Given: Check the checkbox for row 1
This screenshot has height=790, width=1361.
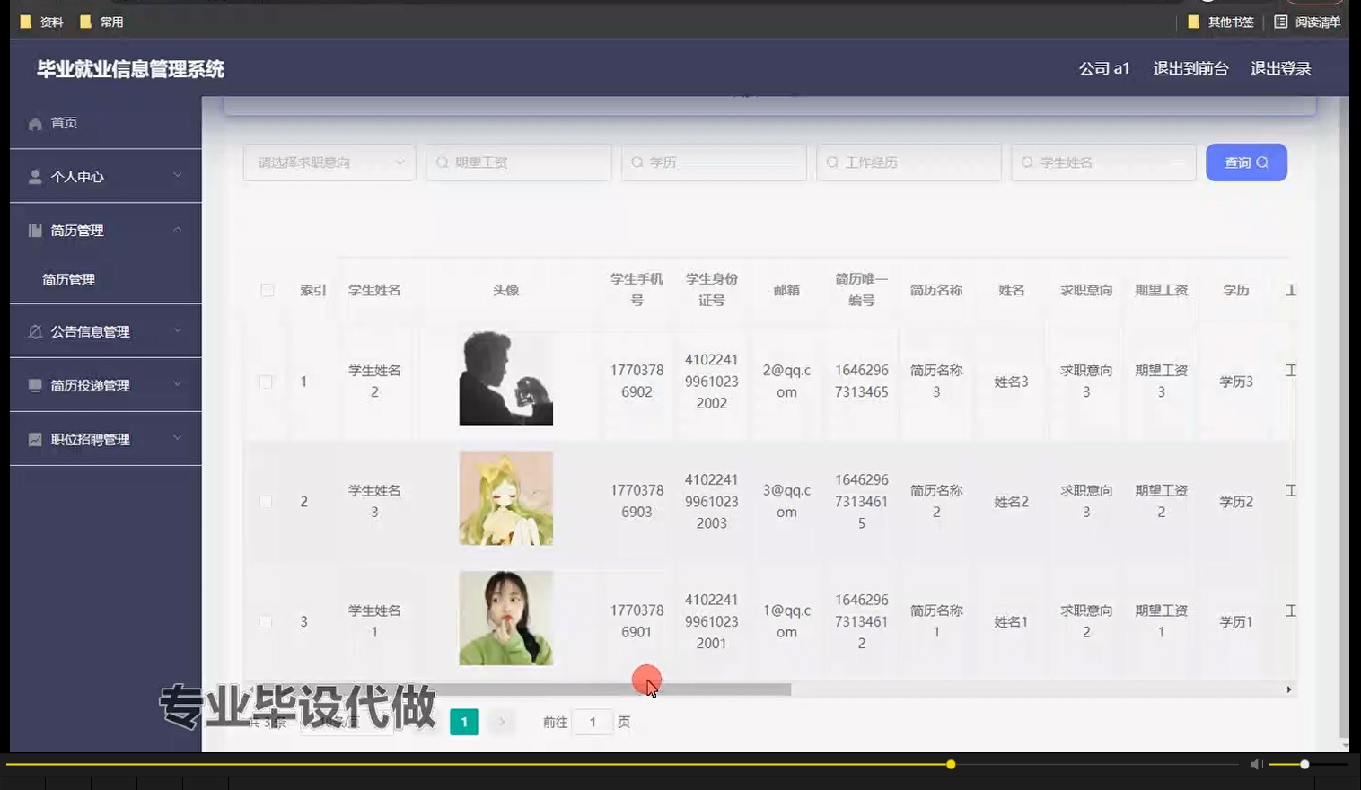Looking at the screenshot, I should click(266, 381).
